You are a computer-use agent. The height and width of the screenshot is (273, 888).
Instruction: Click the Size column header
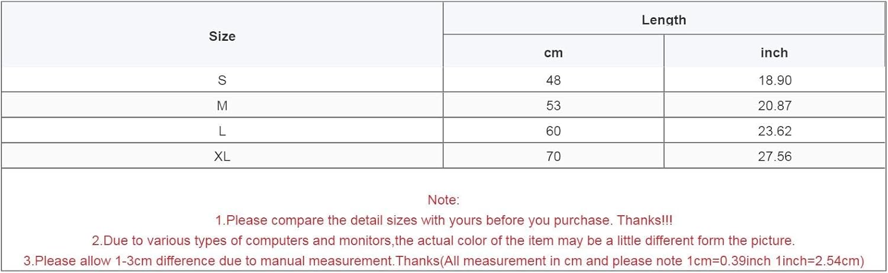222,36
